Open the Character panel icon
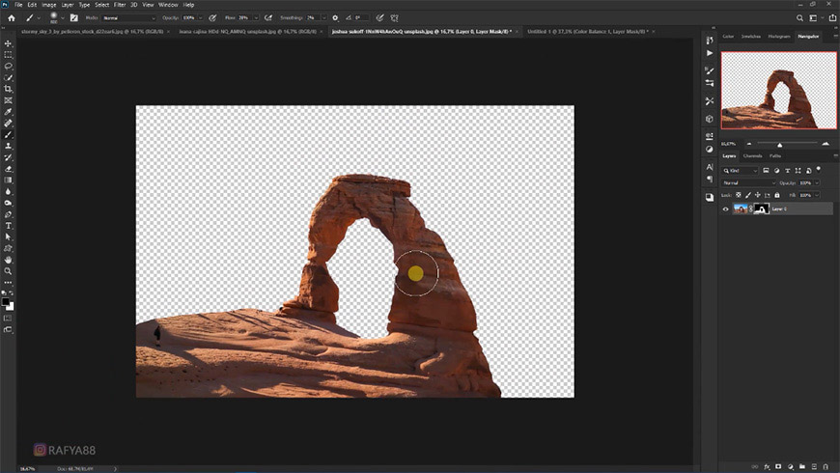Viewport: 840px width, 473px height. point(710,167)
